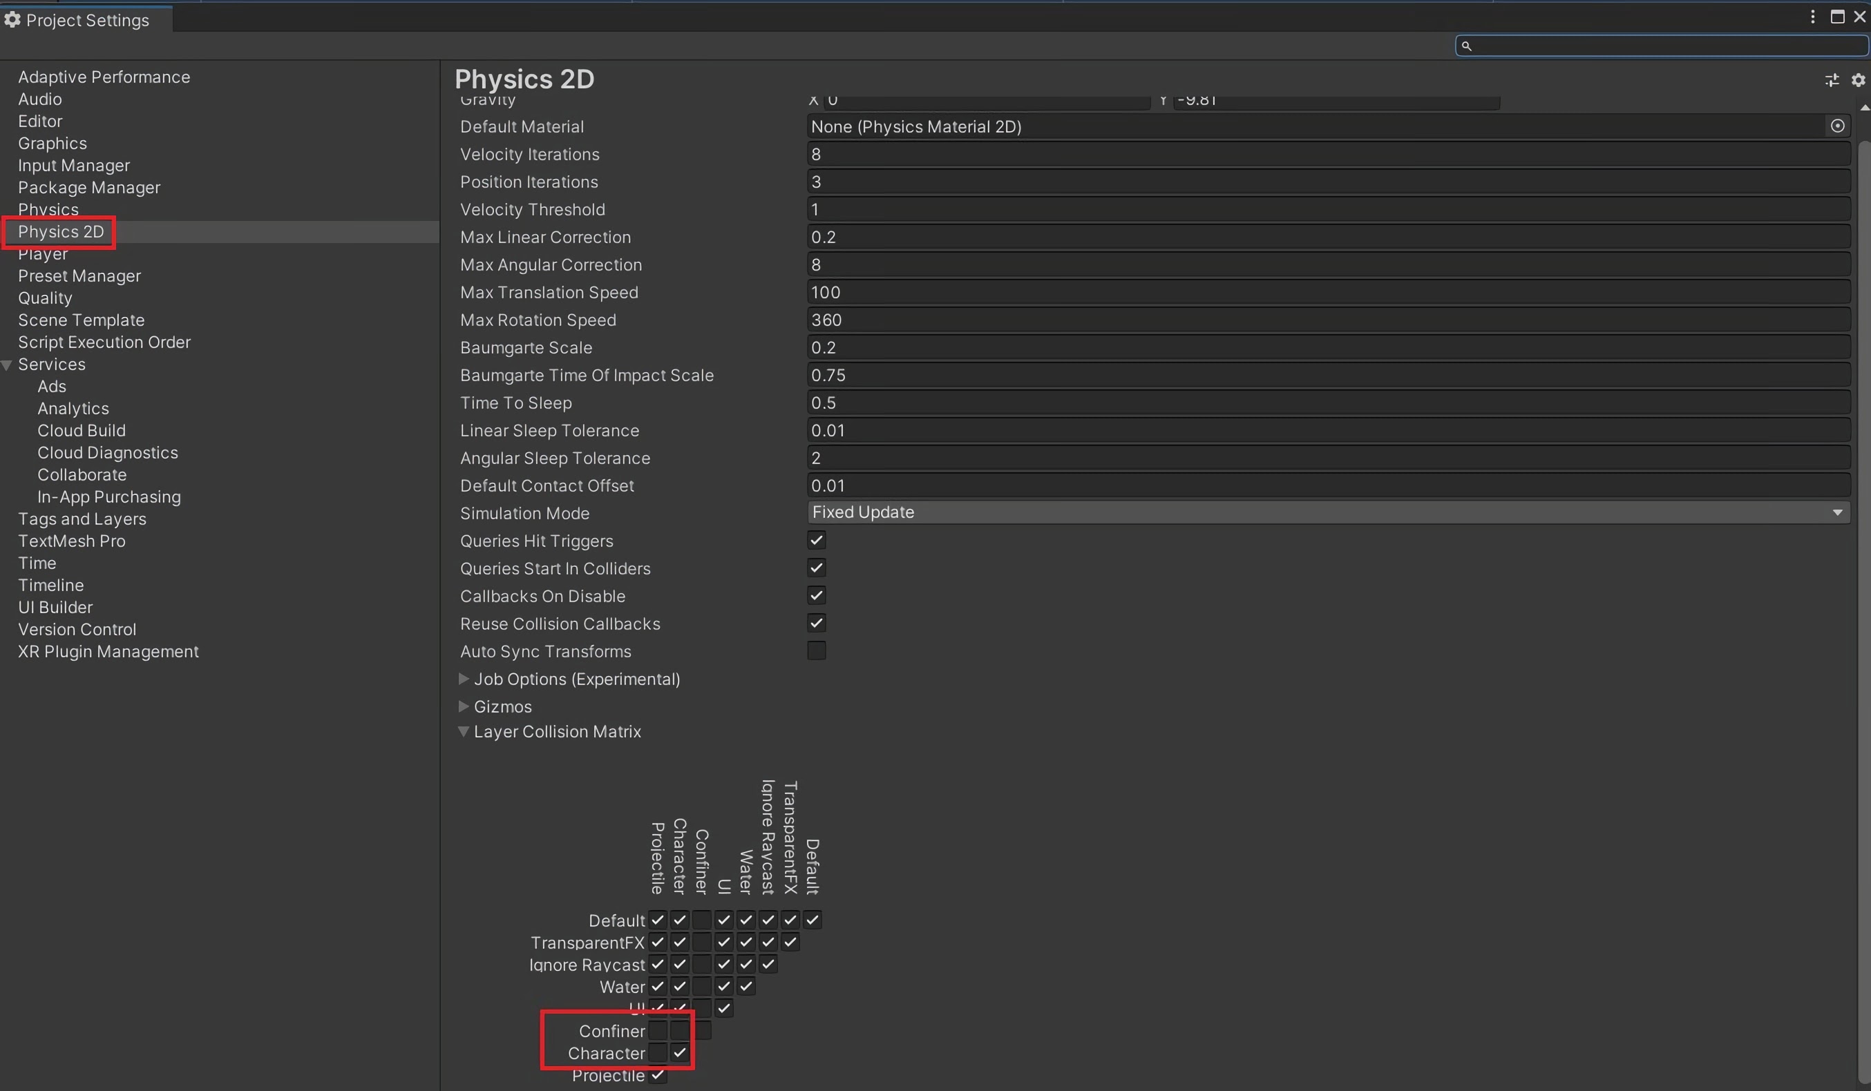
Task: Toggle the Reuse Collision Callbacks checkbox
Action: [x=815, y=622]
